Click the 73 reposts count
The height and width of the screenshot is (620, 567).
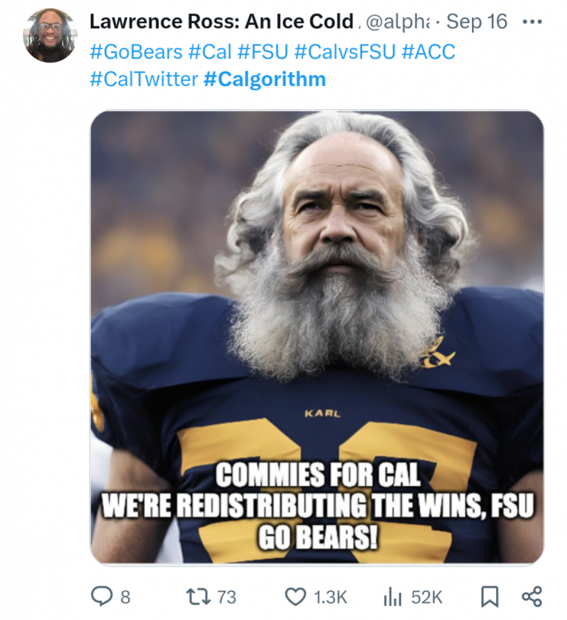click(x=226, y=597)
